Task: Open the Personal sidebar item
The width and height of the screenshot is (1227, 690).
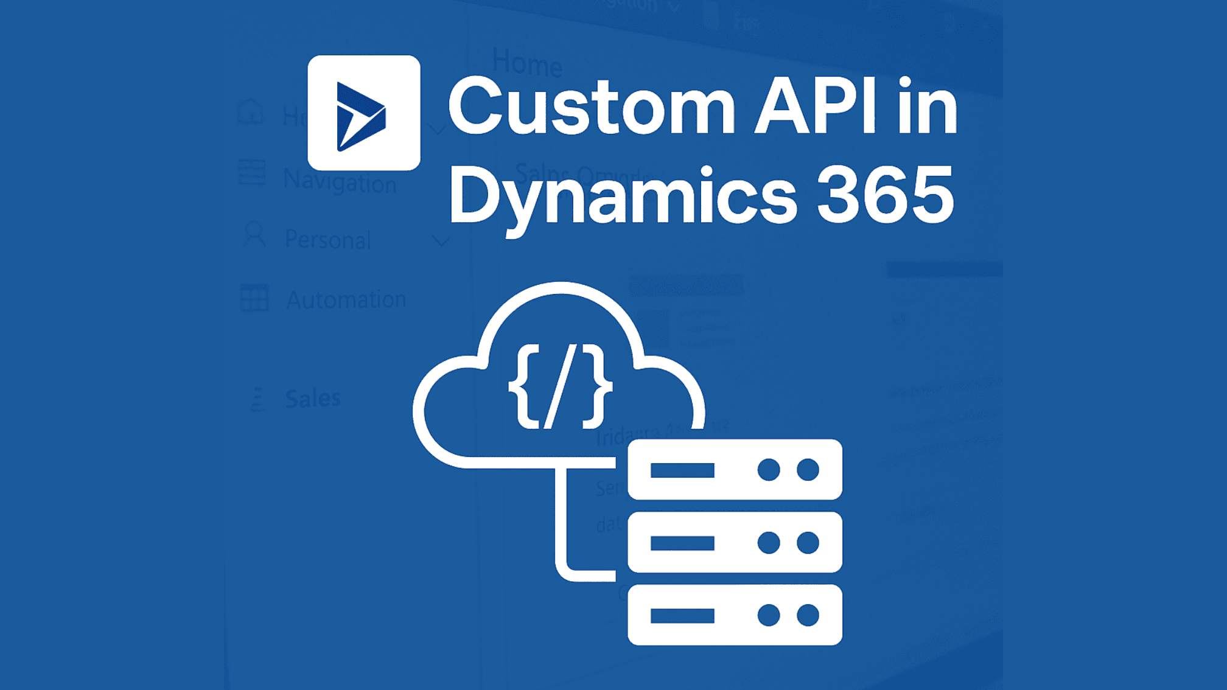Action: pos(327,240)
